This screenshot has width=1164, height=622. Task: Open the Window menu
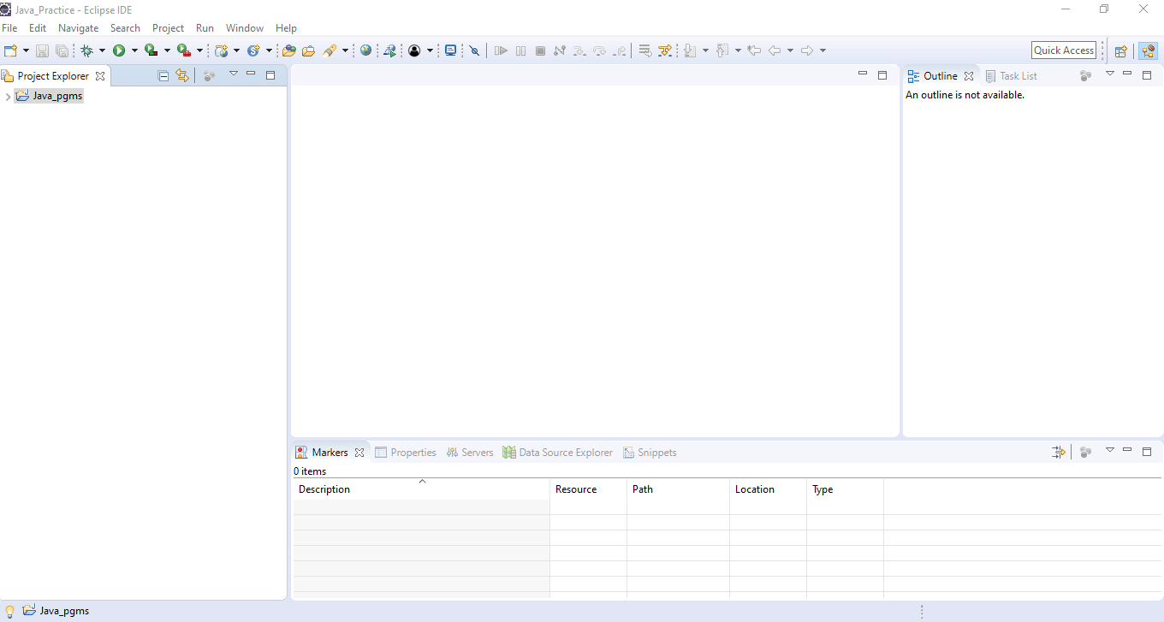coord(245,28)
